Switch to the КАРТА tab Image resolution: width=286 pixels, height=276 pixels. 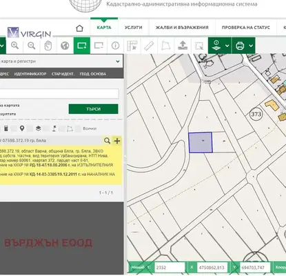coord(104,28)
